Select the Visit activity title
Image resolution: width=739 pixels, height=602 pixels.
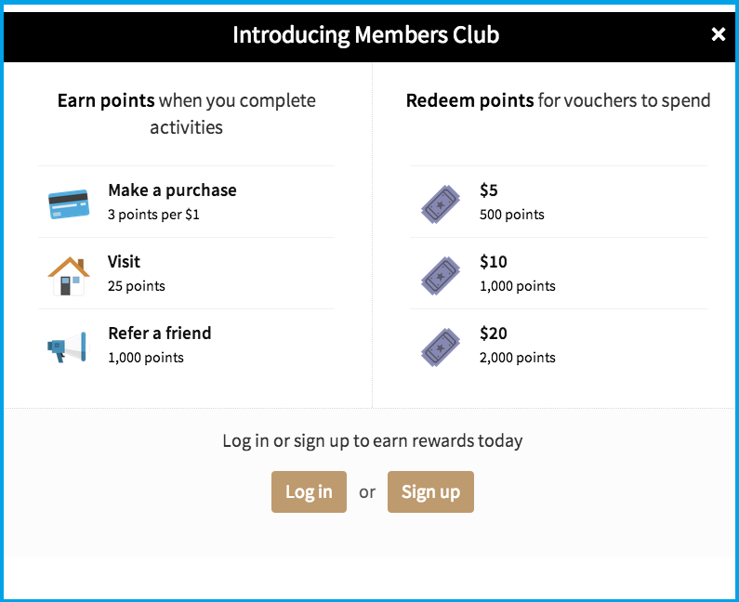tap(124, 262)
